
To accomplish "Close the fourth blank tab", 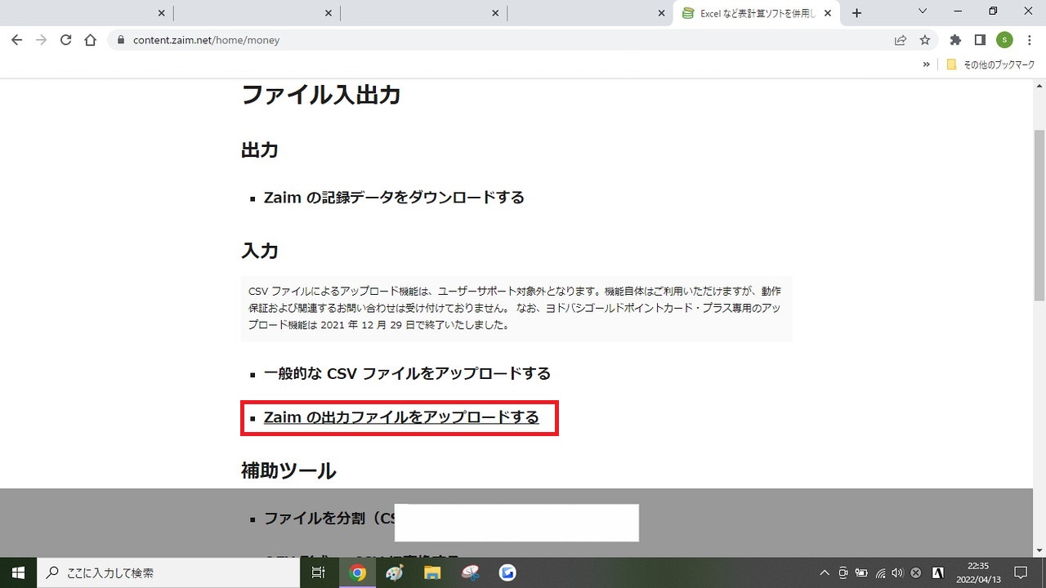I will [x=662, y=13].
